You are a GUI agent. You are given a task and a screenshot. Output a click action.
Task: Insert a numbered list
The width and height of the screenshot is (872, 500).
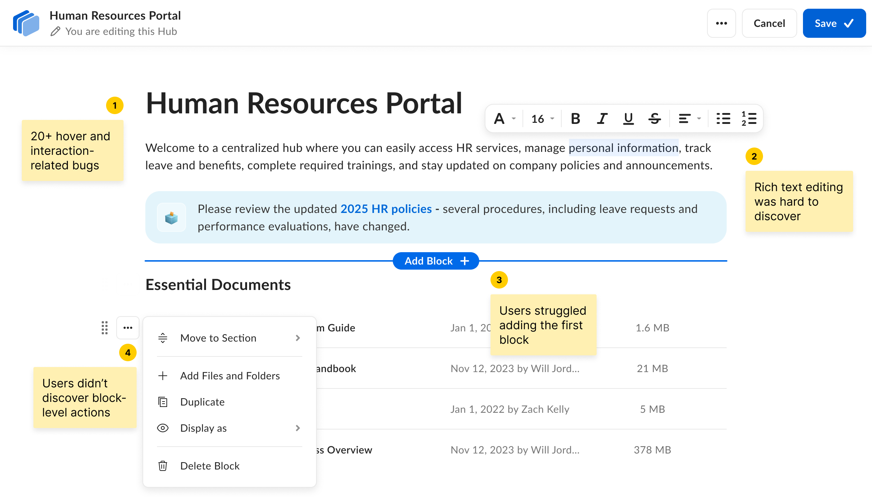pos(749,118)
